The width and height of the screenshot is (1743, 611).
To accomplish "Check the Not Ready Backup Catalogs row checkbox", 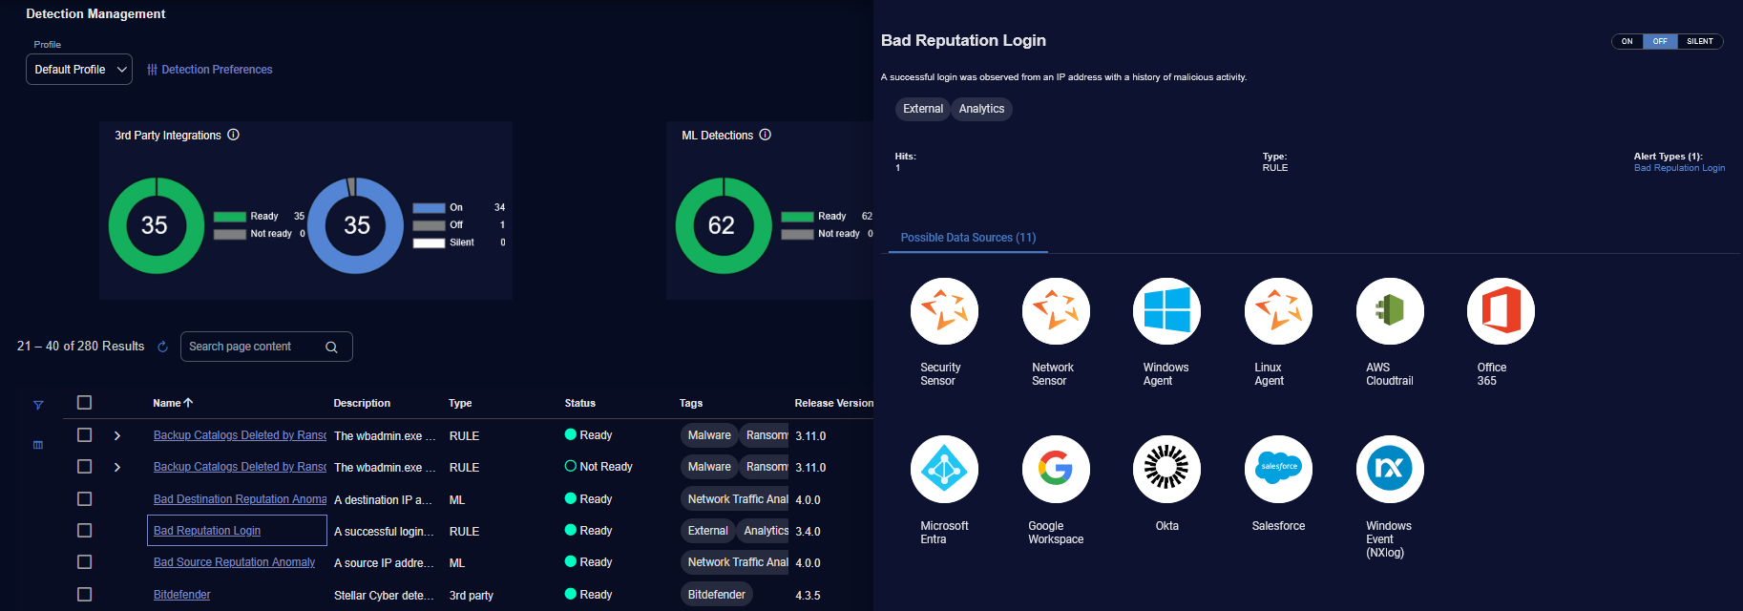I will point(84,467).
